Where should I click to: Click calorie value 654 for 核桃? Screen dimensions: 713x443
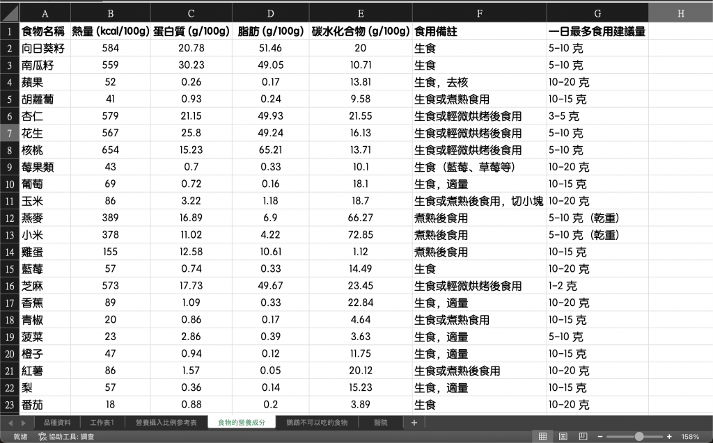pyautogui.click(x=111, y=150)
